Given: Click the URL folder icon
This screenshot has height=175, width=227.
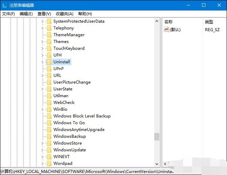Looking at the screenshot, I should point(49,75).
